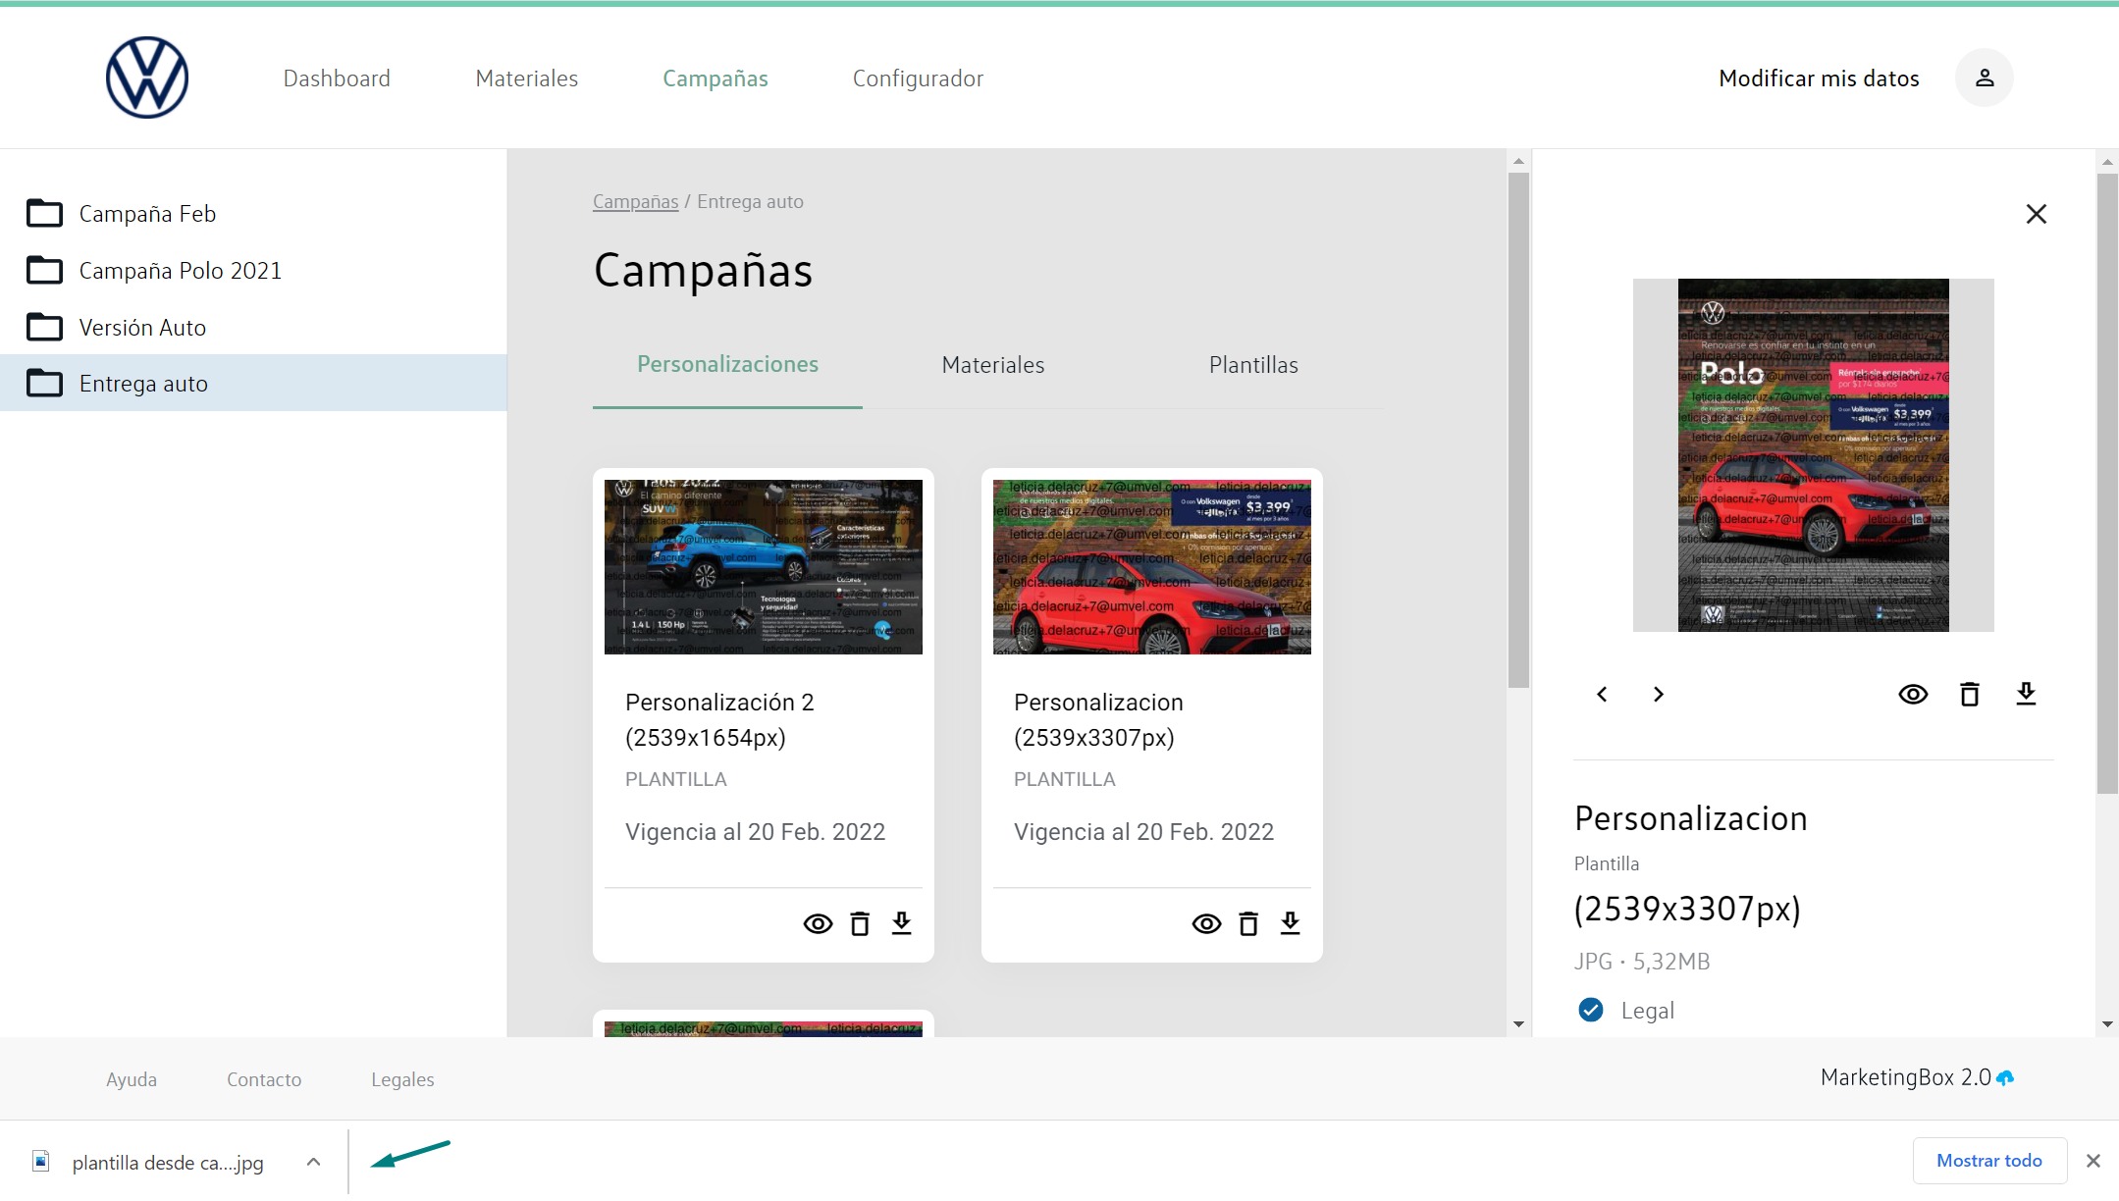The image size is (2119, 1201).
Task: Go to previous image with left chevron
Action: click(x=1602, y=695)
